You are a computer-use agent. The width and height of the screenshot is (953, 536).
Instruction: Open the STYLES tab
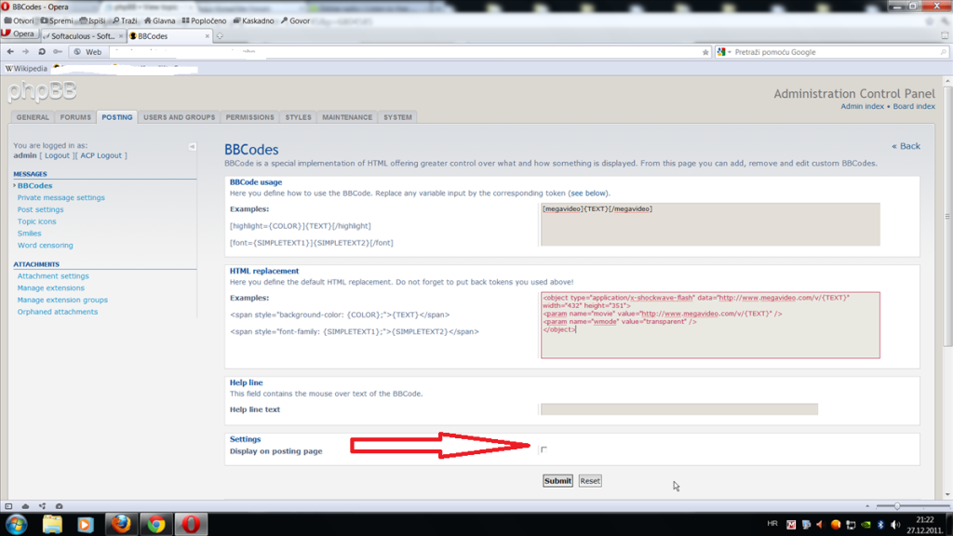click(299, 117)
